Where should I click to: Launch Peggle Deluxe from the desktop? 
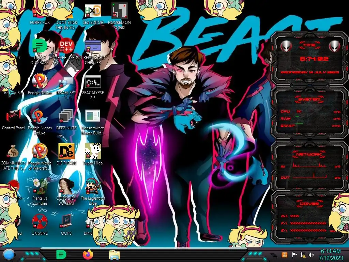[x=40, y=84]
